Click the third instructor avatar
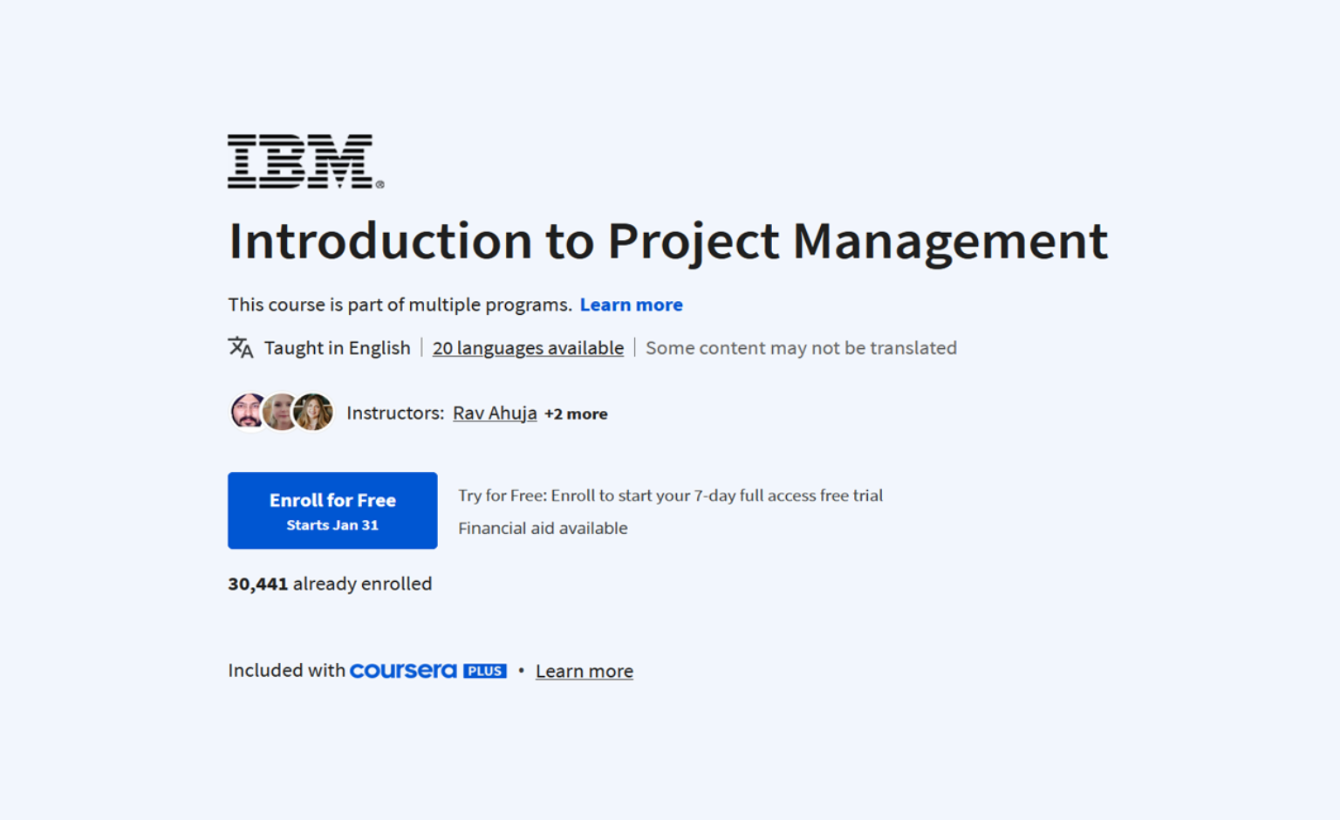The image size is (1340, 820). point(313,412)
